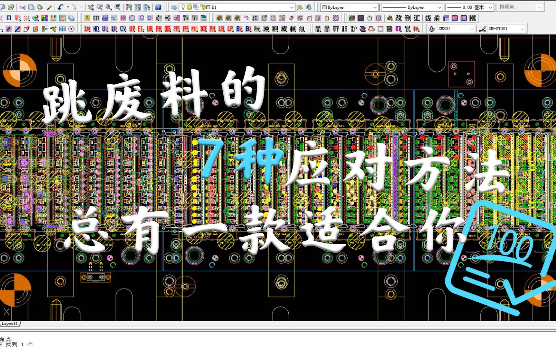Image resolution: width=556 pixels, height=347 pixels.
Task: Click the NC icon near the right toolbar
Action: click(473, 18)
